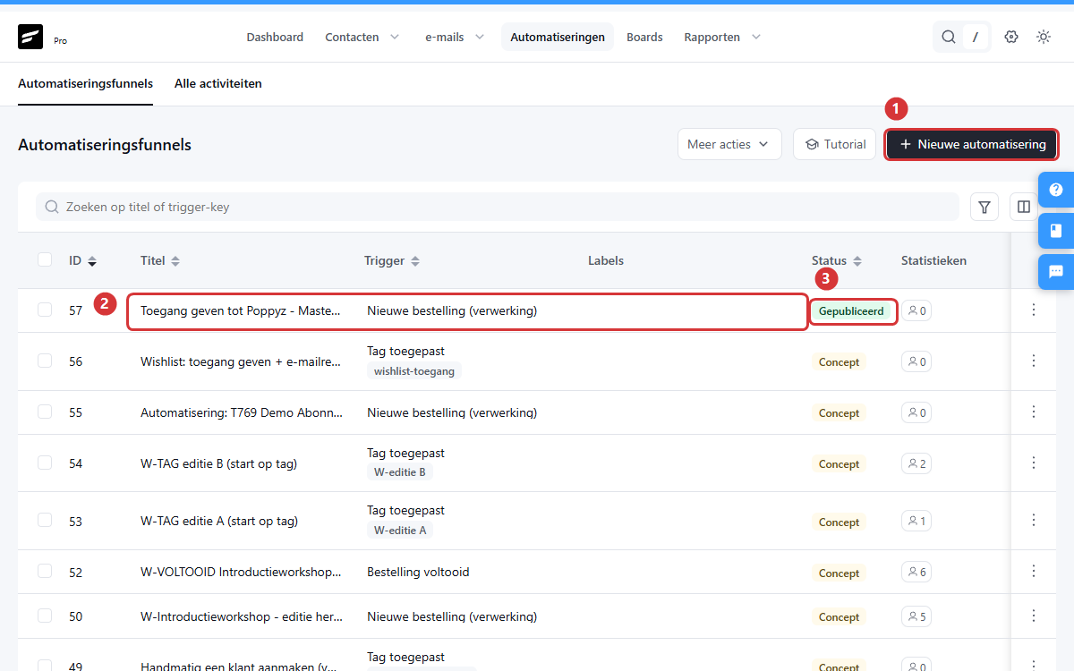Click the 'wishlist-toegang' tag label
This screenshot has height=671, width=1074.
(x=414, y=370)
